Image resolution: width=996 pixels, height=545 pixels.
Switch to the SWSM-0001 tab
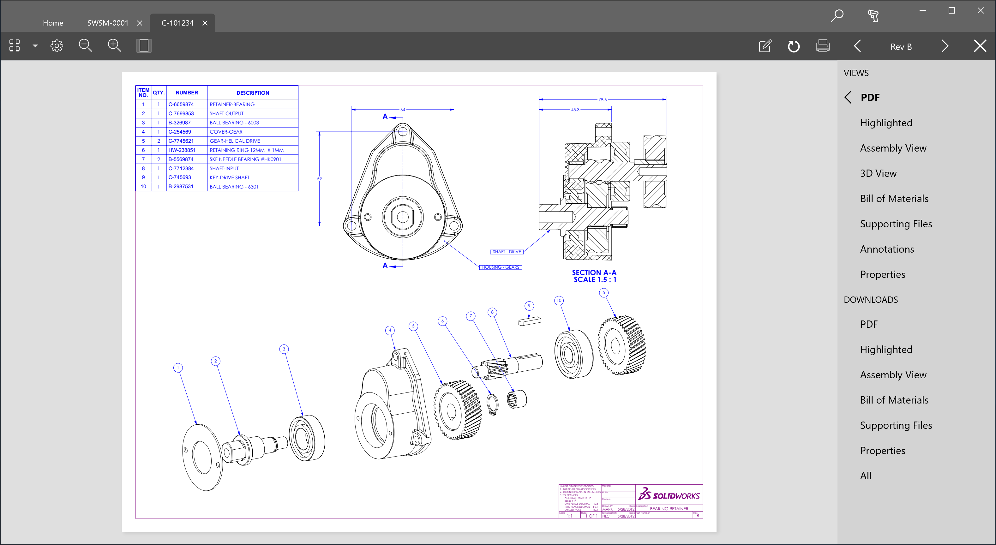(x=107, y=23)
